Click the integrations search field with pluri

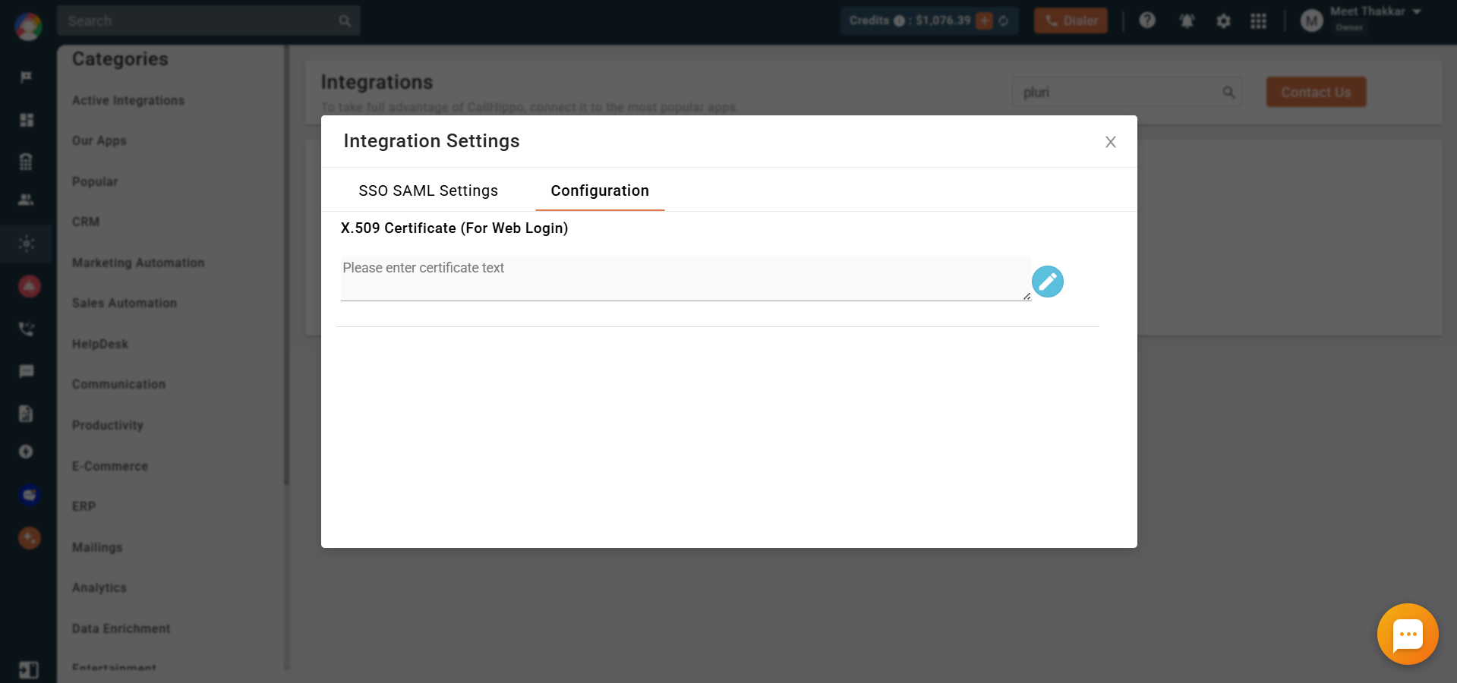(1127, 92)
